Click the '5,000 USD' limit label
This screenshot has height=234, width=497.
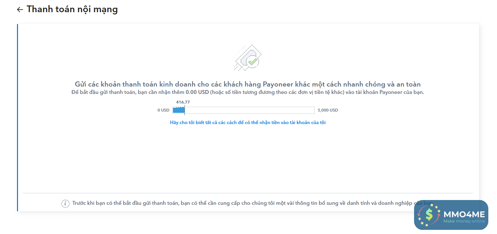point(328,110)
